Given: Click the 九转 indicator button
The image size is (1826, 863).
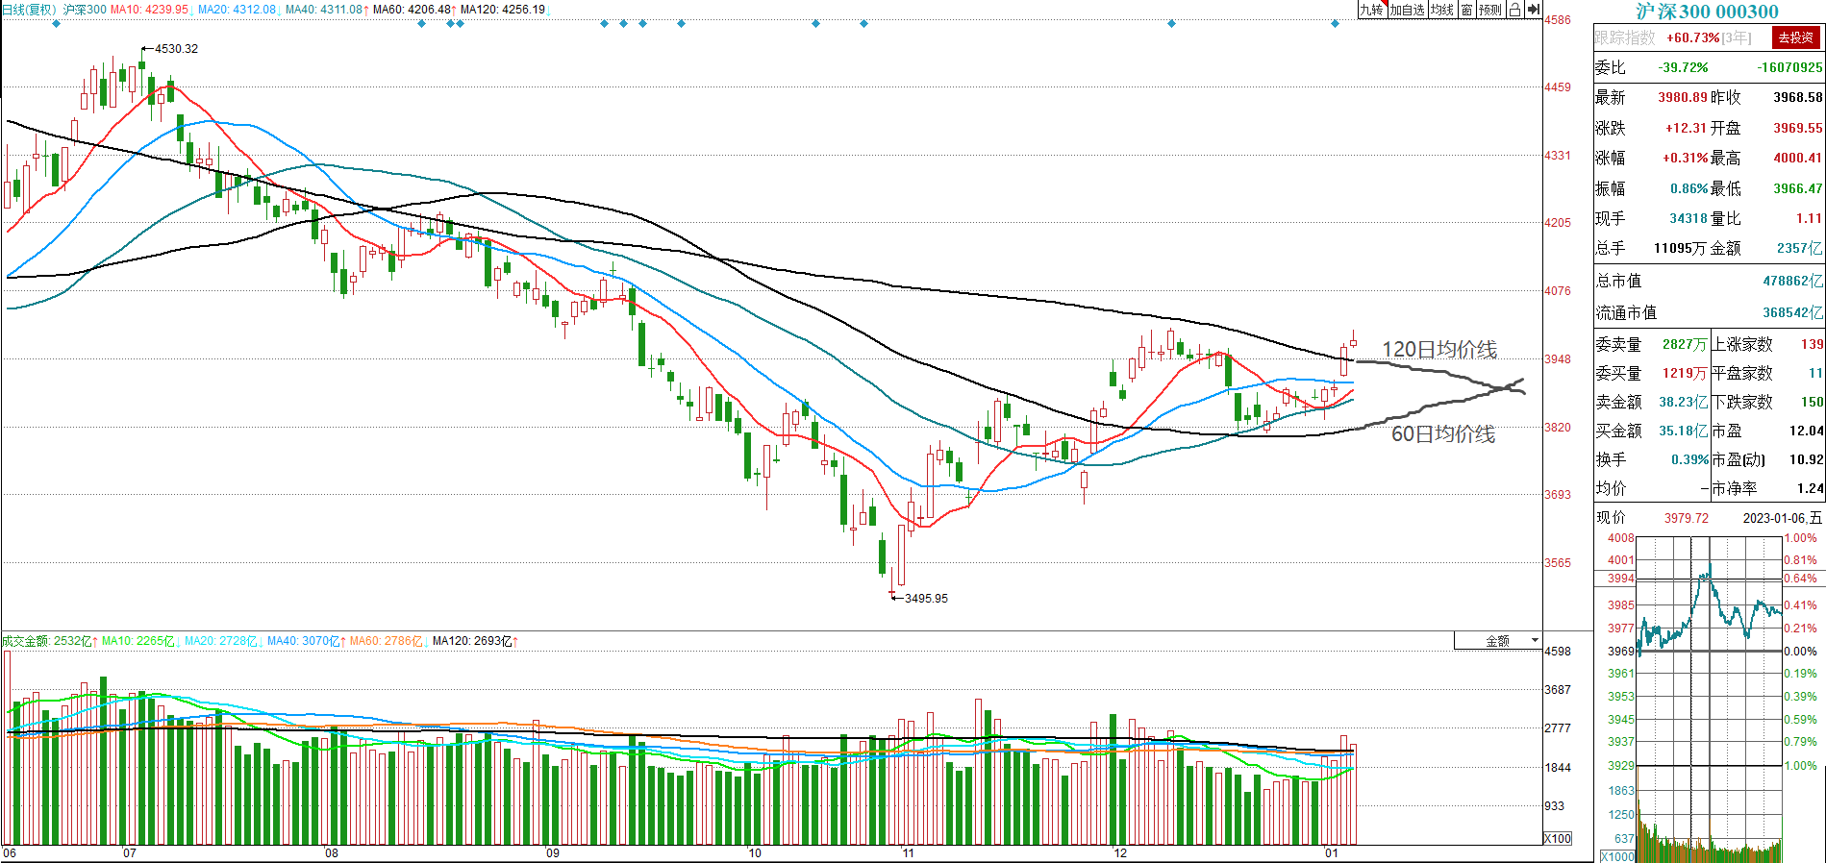Looking at the screenshot, I should [x=1371, y=10].
